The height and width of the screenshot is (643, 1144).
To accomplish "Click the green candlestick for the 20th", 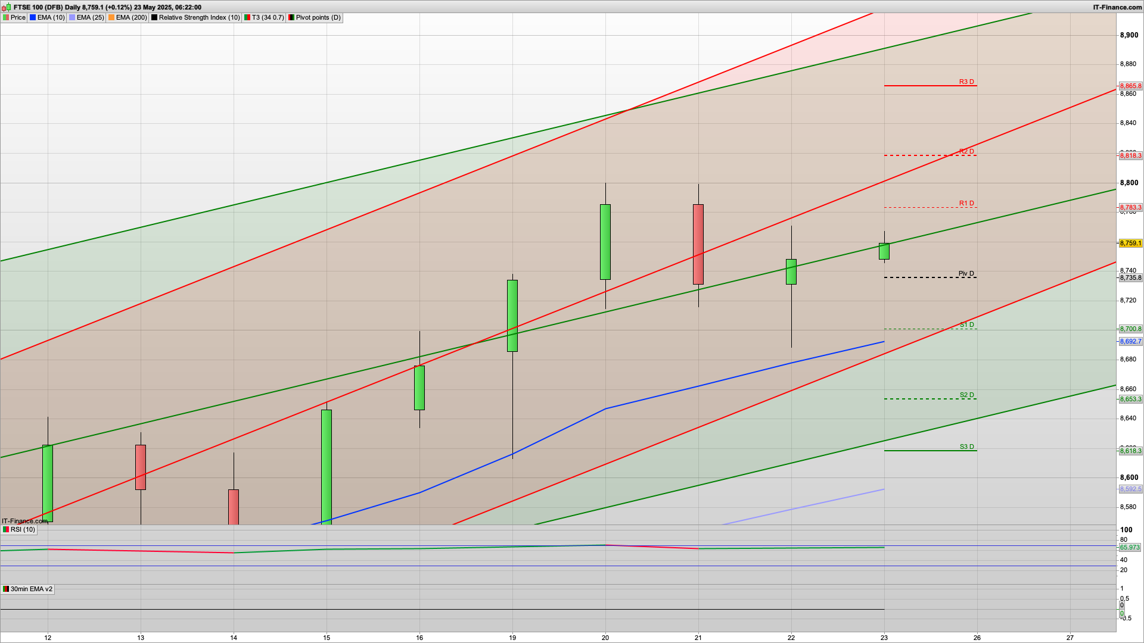I will (x=605, y=242).
